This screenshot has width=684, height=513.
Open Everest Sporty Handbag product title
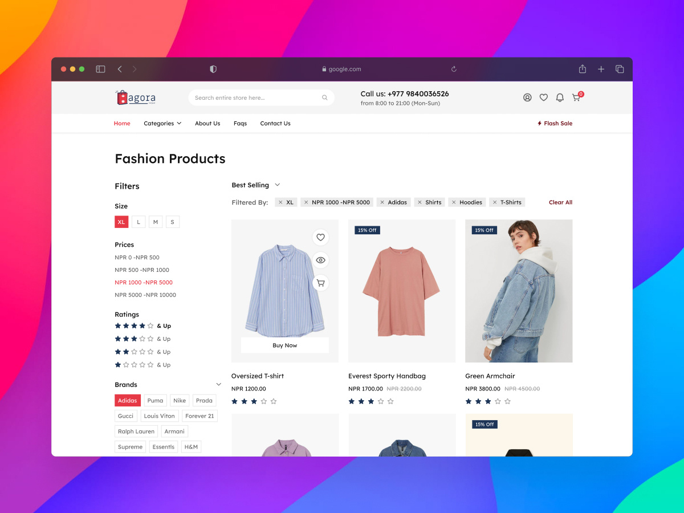387,376
